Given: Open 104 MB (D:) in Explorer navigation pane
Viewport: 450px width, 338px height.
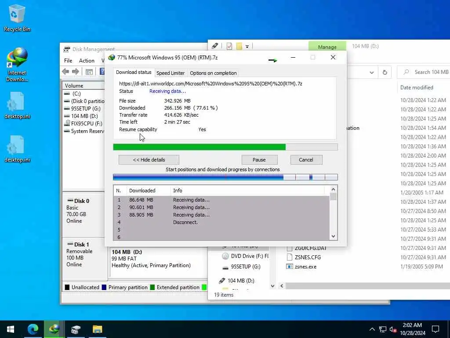Looking at the screenshot, I should (x=237, y=281).
